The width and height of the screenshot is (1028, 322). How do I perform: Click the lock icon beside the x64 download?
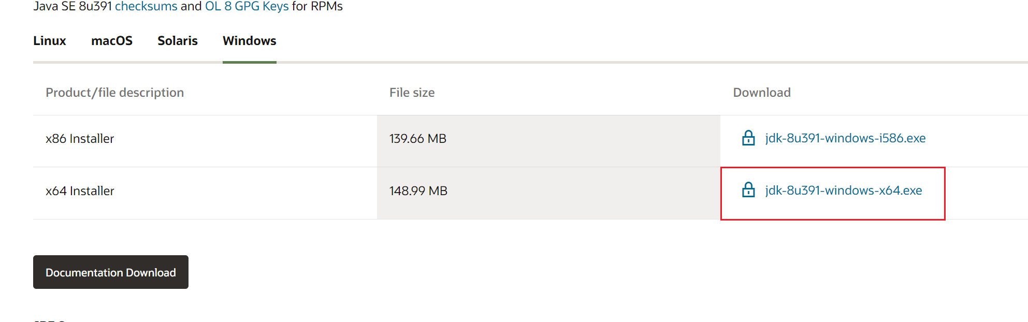[748, 191]
